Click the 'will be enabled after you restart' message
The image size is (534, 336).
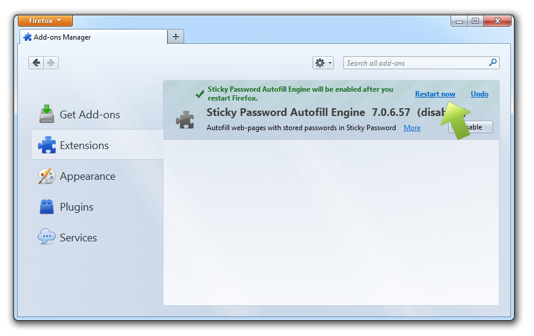[x=300, y=93]
